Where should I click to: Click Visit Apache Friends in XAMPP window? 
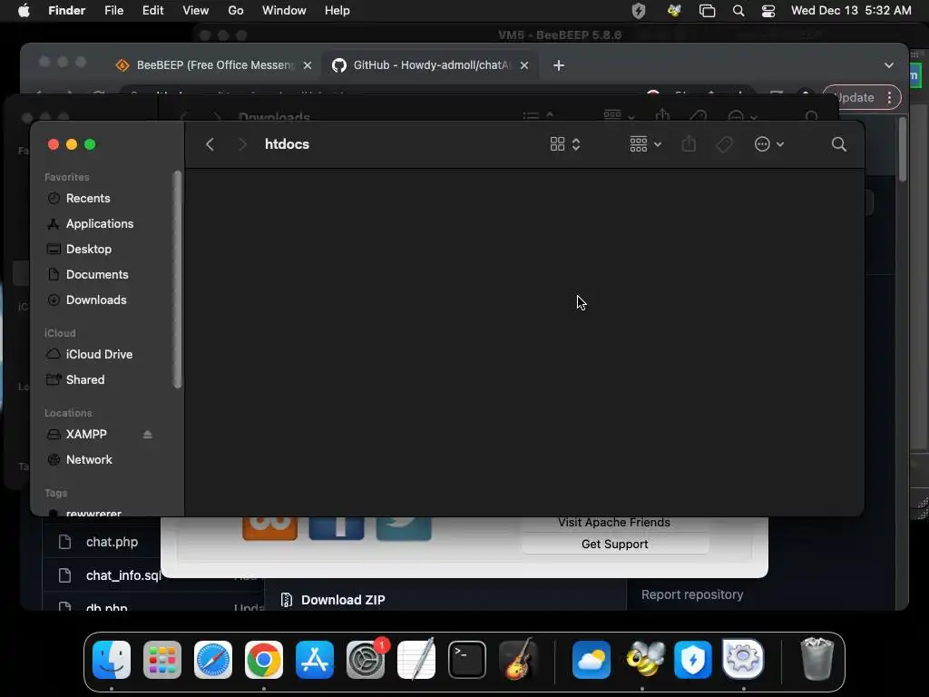(614, 522)
